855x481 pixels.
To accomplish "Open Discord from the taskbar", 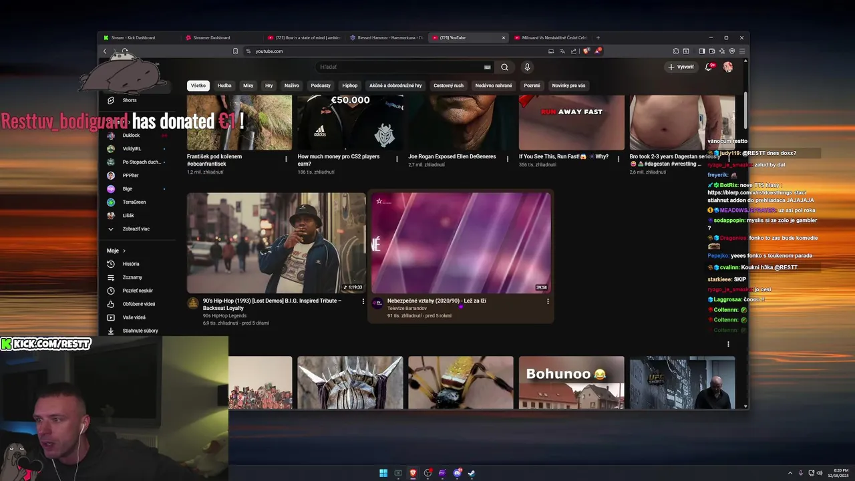I will tap(457, 473).
